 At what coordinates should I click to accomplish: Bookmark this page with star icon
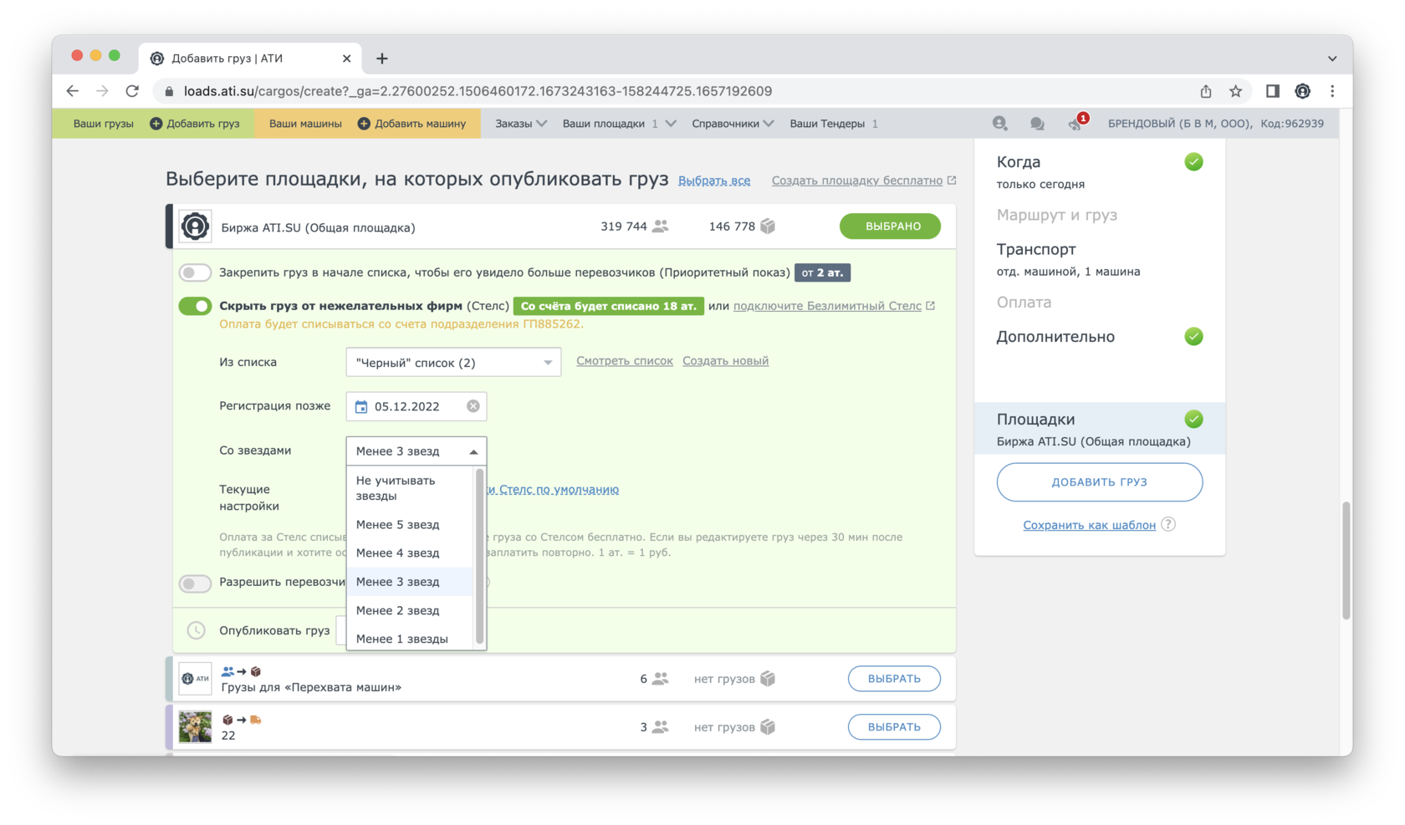tap(1235, 91)
